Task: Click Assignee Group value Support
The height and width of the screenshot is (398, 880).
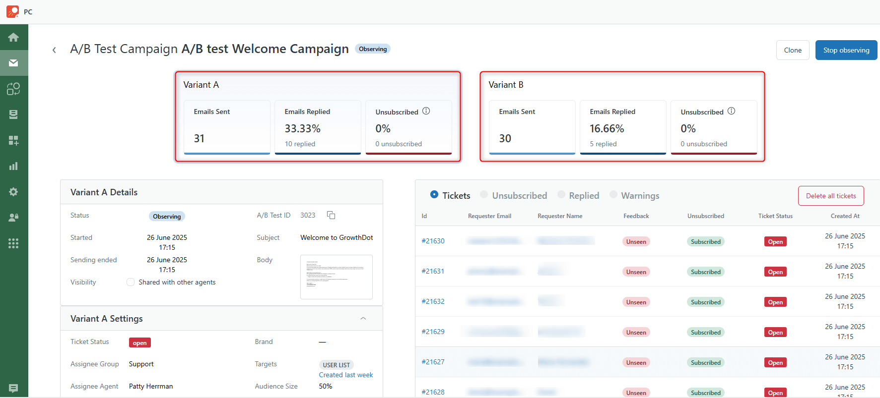Action: click(141, 364)
